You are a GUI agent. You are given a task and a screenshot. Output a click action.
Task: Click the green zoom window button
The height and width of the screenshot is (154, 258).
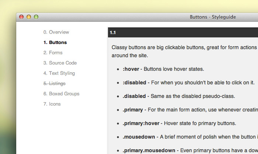click(x=36, y=17)
